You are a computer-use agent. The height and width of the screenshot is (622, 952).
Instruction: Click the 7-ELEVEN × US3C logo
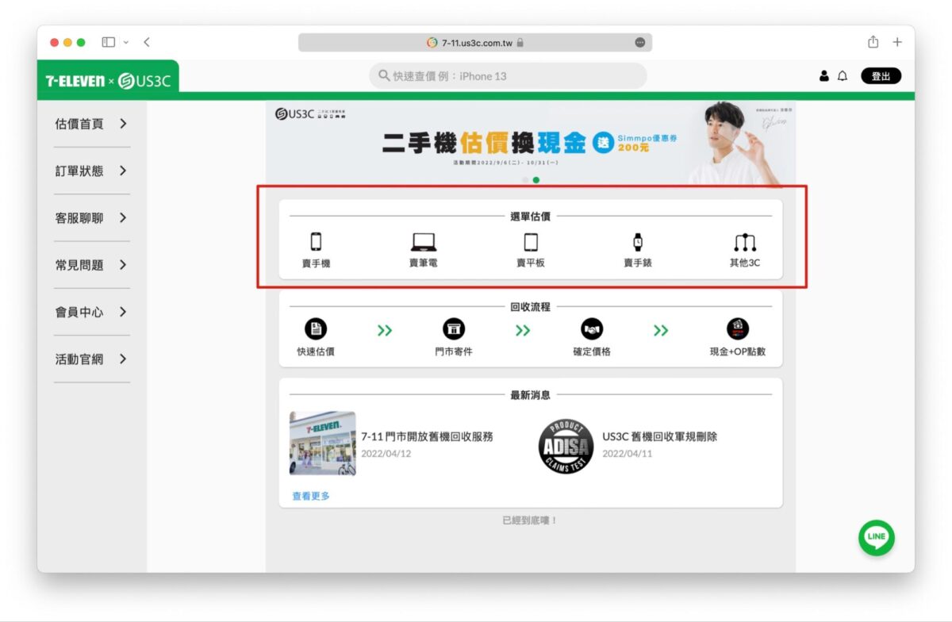(x=108, y=81)
